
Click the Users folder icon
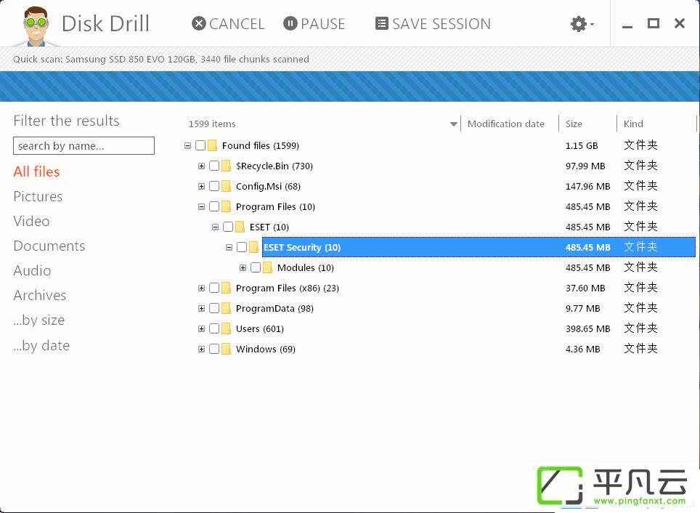pos(227,329)
